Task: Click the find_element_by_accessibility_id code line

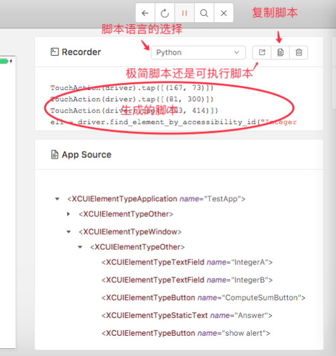Action: [173, 122]
